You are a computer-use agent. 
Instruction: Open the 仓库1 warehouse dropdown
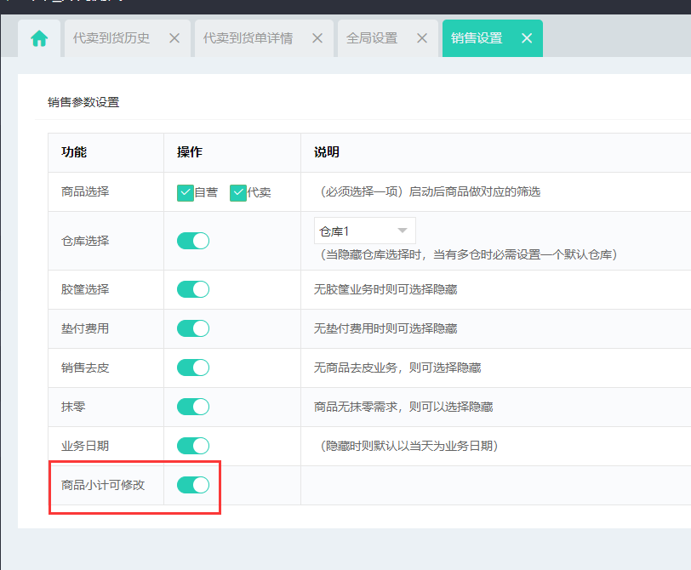click(x=364, y=231)
